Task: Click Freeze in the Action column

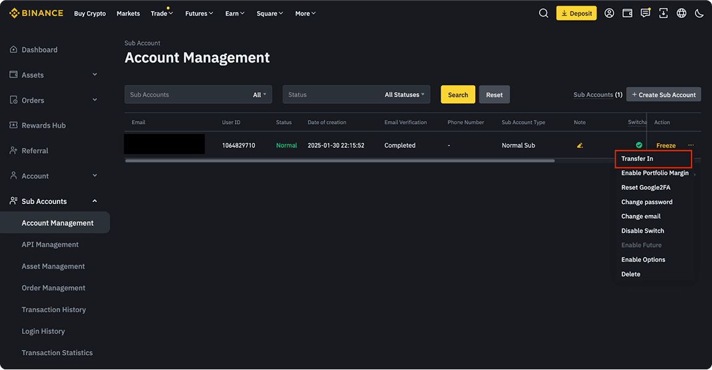Action: (x=666, y=145)
